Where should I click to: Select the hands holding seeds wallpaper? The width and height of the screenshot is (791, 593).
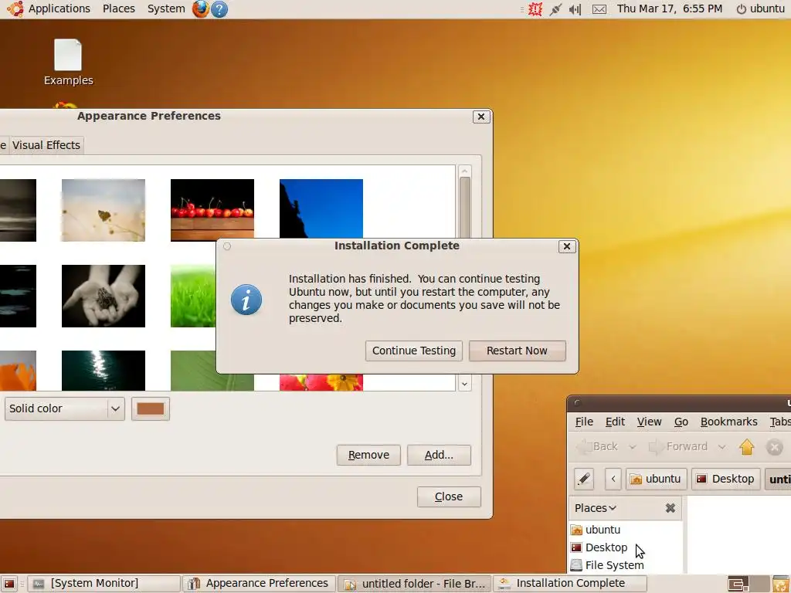pos(104,296)
